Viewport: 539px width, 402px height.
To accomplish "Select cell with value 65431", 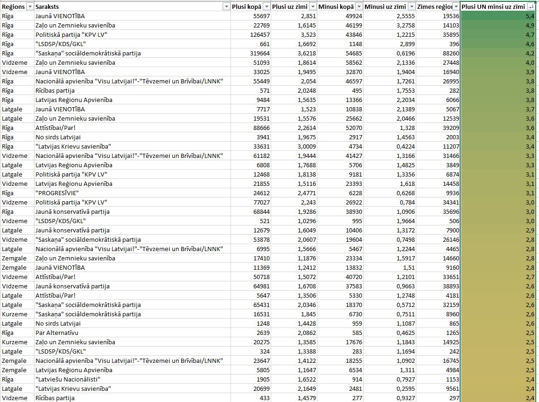I will 251,305.
